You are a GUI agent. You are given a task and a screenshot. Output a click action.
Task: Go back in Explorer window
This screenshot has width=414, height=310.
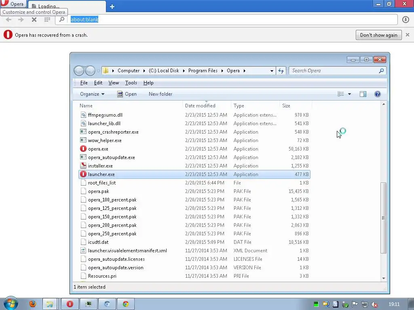click(x=79, y=71)
